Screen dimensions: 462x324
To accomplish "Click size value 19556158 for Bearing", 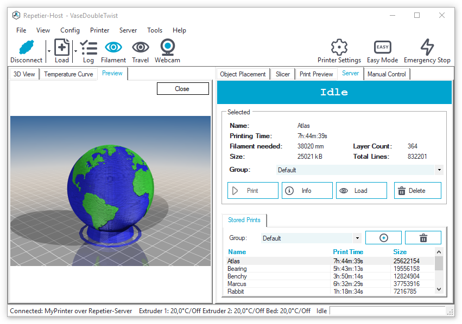I will pos(407,269).
